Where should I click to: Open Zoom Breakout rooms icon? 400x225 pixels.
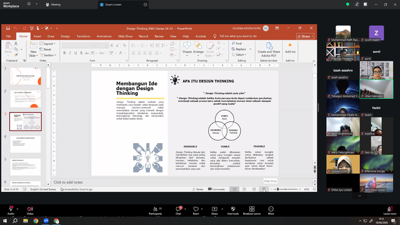tap(252, 209)
